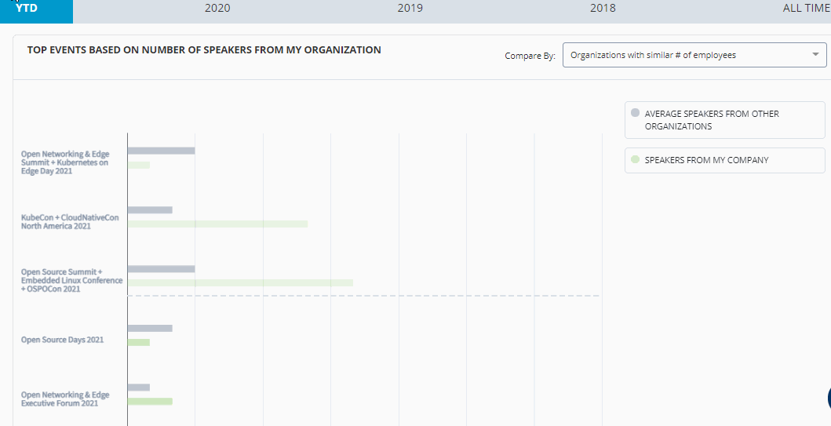Click the green legend dot for my company
831x426 pixels.
coord(635,159)
